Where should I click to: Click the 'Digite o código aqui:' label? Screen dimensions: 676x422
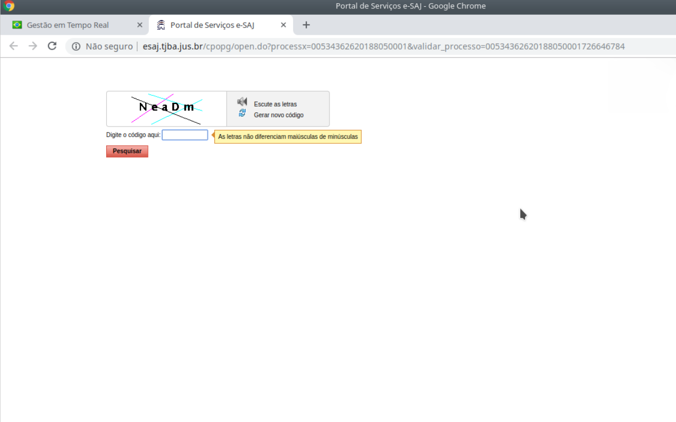click(x=133, y=135)
